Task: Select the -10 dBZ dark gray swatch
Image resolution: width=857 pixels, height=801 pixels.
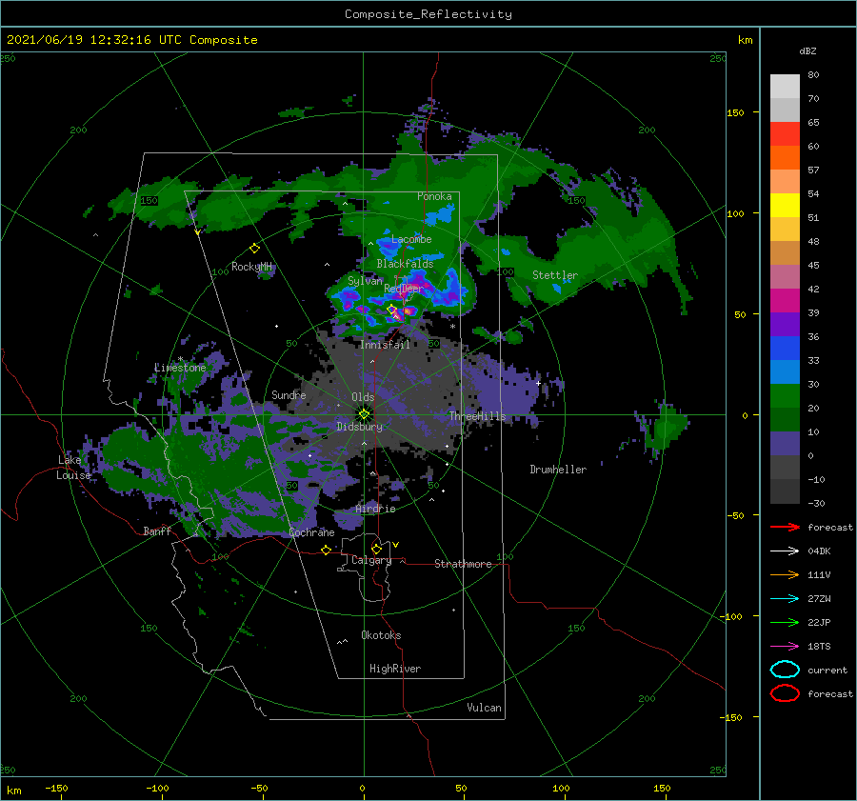Action: point(785,491)
